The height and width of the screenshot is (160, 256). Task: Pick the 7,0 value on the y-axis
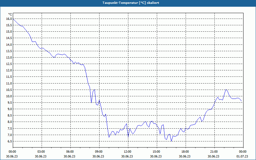point(10,135)
